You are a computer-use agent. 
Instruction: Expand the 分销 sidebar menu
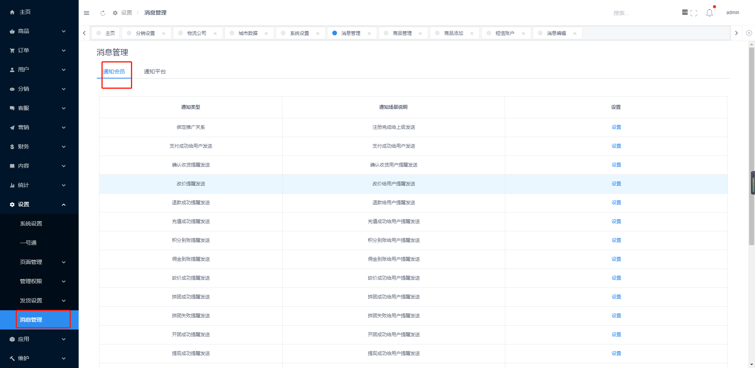coord(39,89)
